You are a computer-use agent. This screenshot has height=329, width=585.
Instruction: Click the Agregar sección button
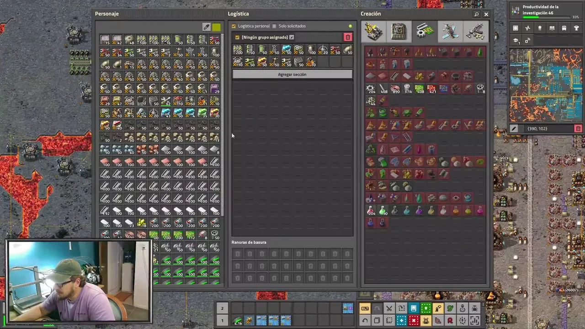click(292, 74)
